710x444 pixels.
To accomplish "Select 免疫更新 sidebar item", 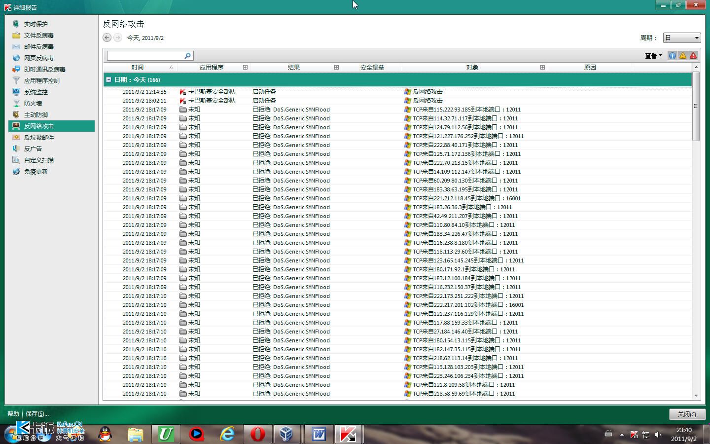I will [x=36, y=171].
